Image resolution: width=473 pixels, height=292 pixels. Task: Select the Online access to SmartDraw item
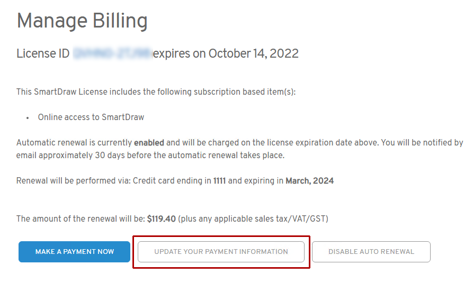(91, 117)
